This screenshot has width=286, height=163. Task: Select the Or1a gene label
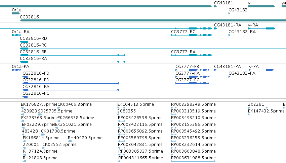pos(16,10)
